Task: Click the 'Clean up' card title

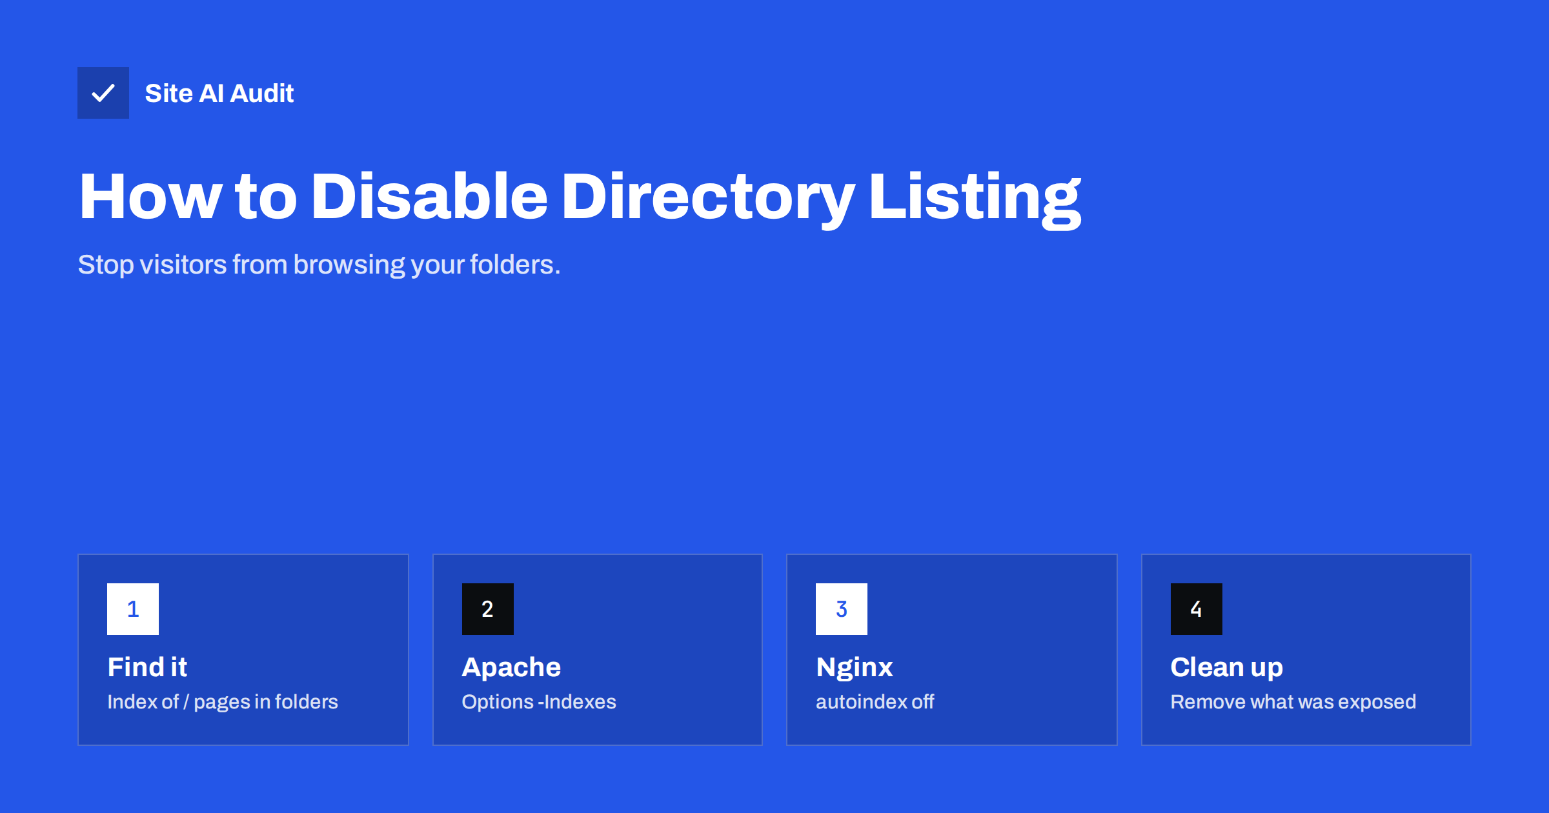Action: coord(1227,668)
